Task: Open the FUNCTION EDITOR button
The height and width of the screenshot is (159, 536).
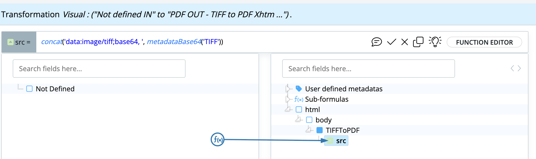Action: [484, 42]
